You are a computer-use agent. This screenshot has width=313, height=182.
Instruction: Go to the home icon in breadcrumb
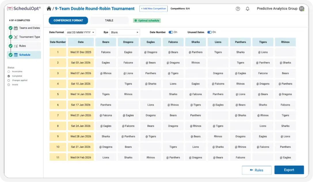(49, 9)
